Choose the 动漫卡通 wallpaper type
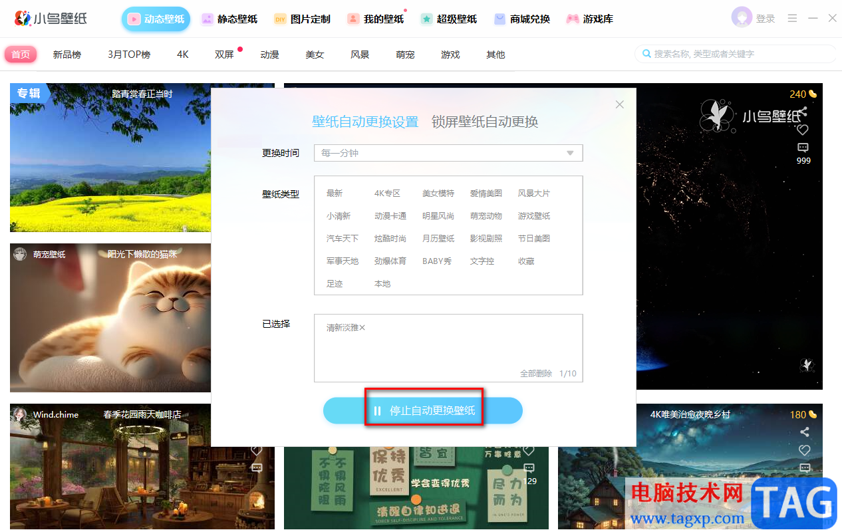 [x=390, y=216]
